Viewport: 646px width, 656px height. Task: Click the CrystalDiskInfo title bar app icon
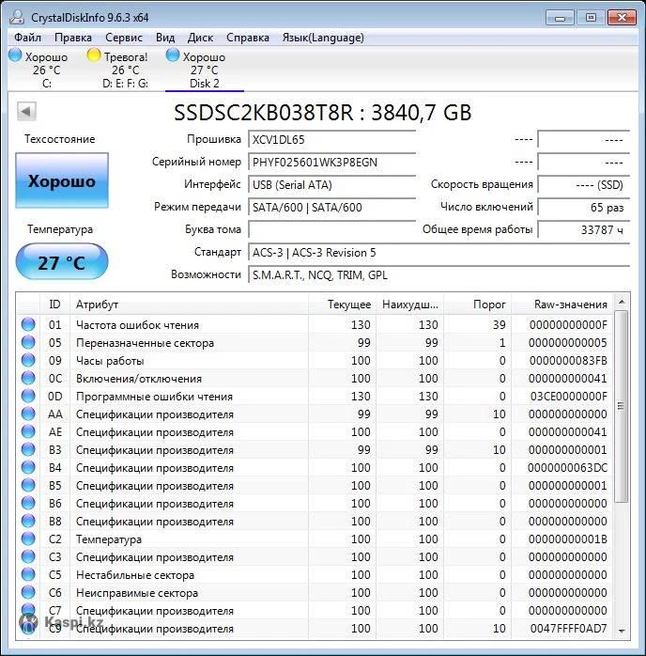pyautogui.click(x=17, y=18)
